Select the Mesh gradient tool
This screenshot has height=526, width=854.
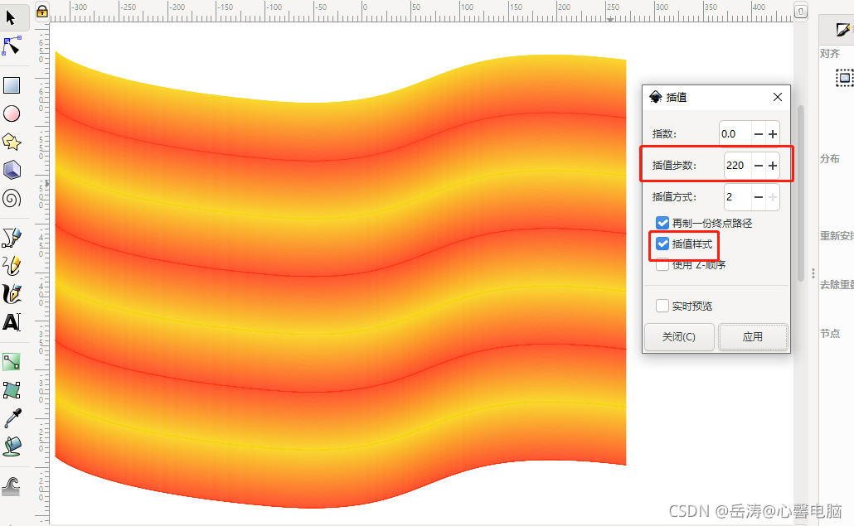click(x=12, y=390)
